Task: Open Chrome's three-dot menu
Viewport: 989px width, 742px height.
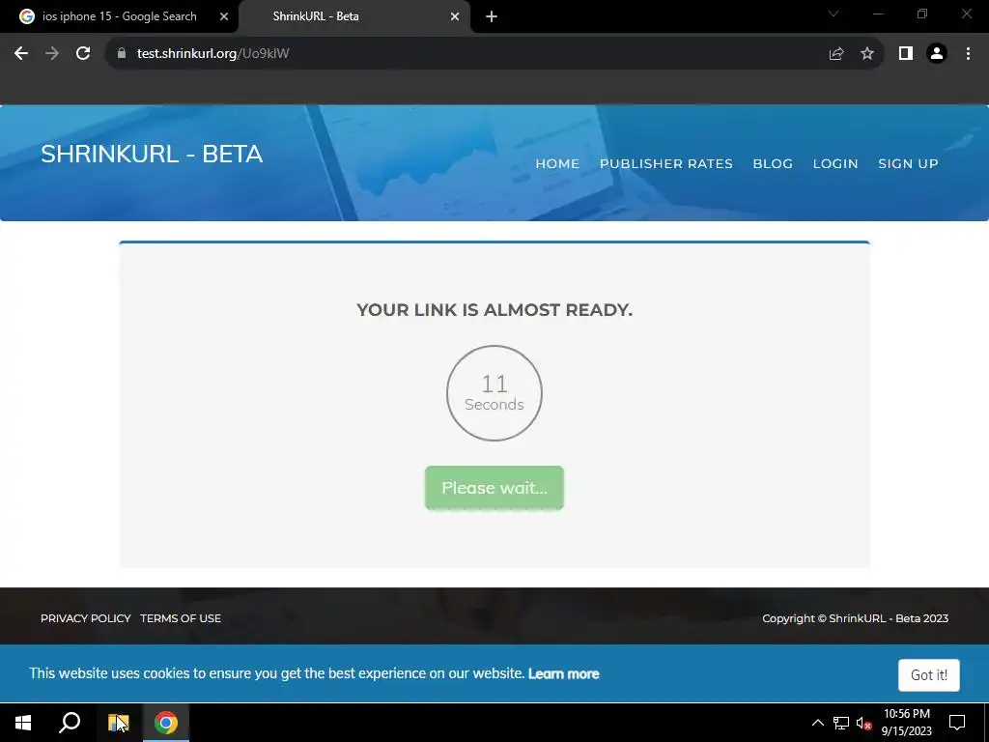Action: click(x=968, y=54)
